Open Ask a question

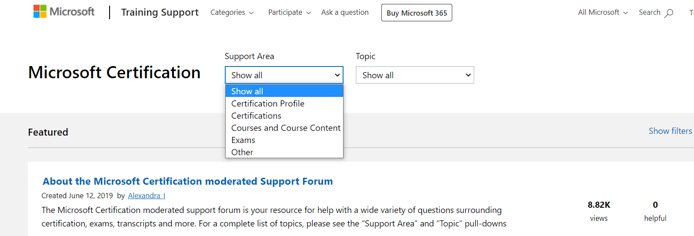pos(345,12)
